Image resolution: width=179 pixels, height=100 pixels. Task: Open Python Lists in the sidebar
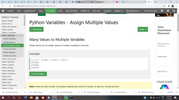coord(6,77)
